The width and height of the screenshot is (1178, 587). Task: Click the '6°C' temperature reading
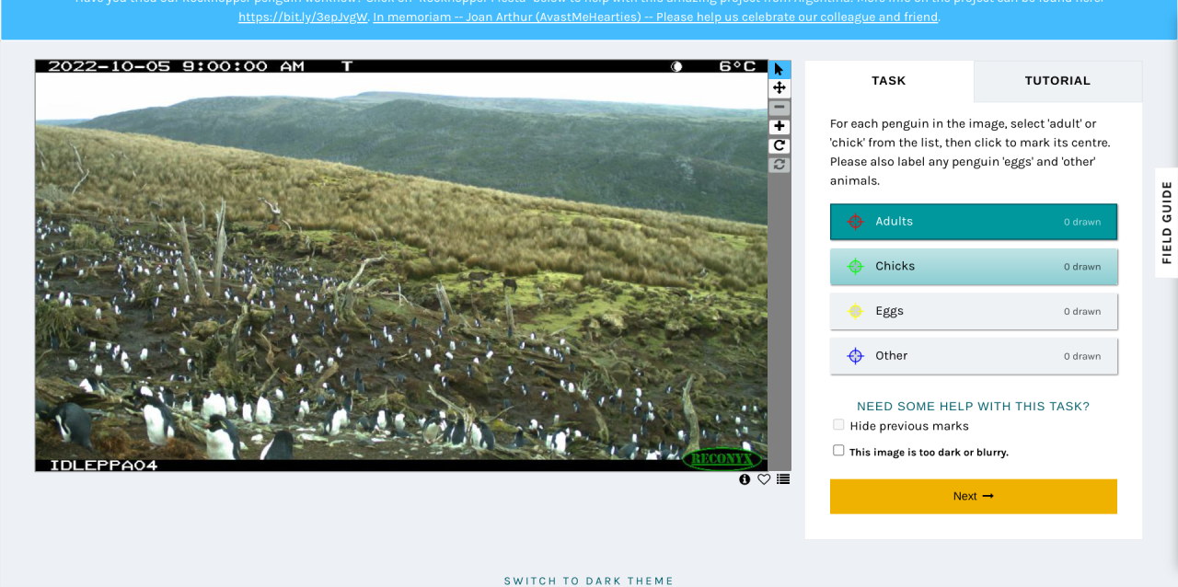pyautogui.click(x=738, y=66)
